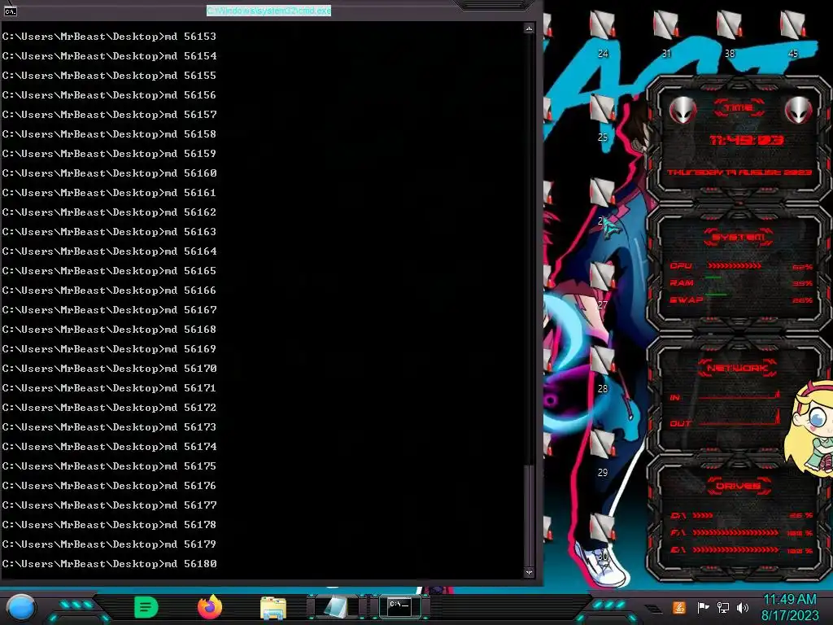The height and width of the screenshot is (625, 833).
Task: Select the desktop folder named 28
Action: [603, 370]
